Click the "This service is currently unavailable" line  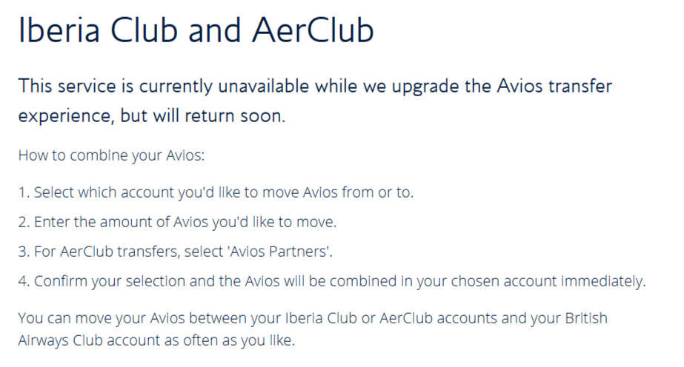(316, 87)
